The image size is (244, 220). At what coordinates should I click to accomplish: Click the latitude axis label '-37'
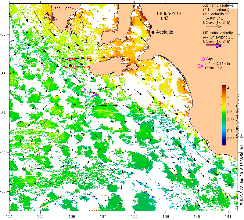point(3,113)
